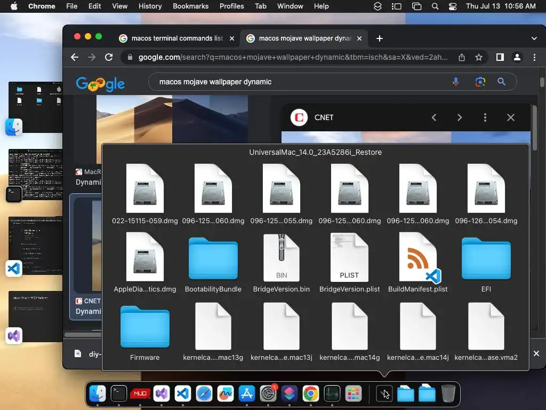Switch to Terminal window in Stage Manager
The height and width of the screenshot is (410, 546).
[x=35, y=175]
